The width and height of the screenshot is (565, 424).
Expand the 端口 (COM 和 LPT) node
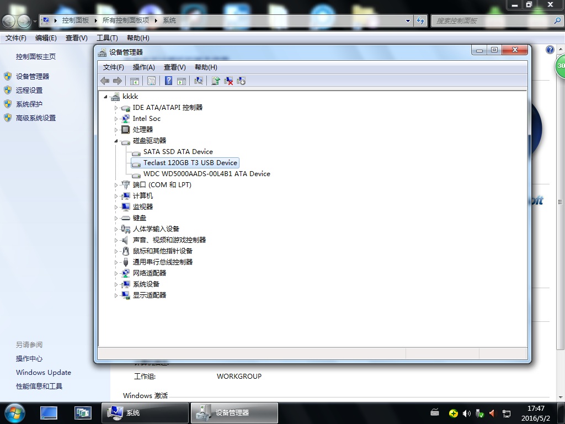[116, 185]
